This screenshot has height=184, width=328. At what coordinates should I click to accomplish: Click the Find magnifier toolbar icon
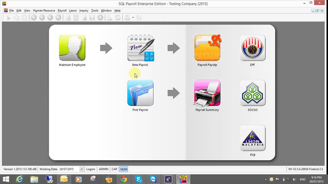(110, 17)
